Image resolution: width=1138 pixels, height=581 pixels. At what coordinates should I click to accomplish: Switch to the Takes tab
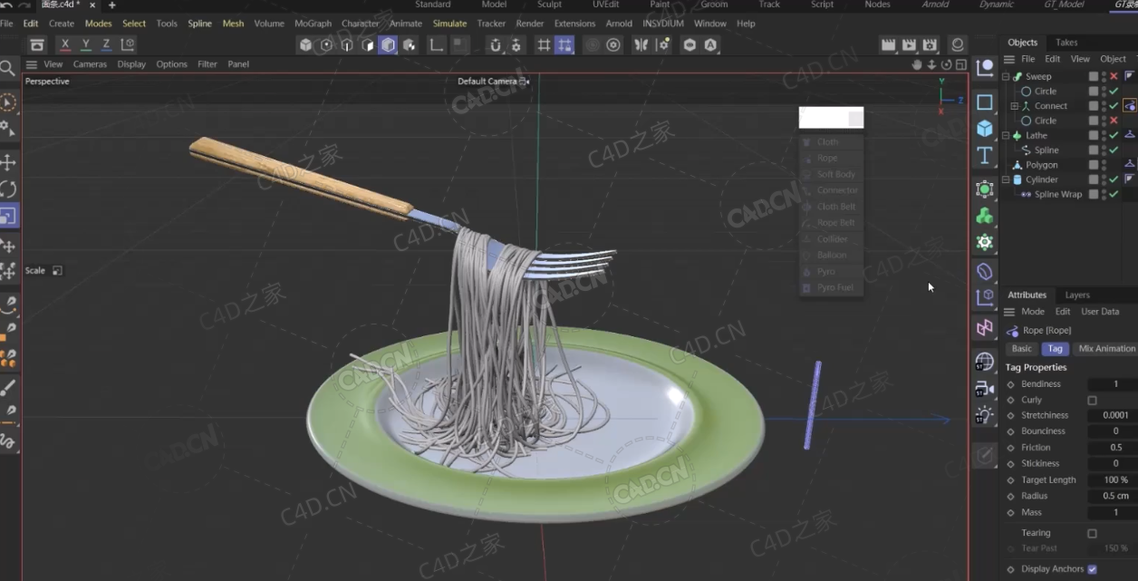click(1066, 42)
